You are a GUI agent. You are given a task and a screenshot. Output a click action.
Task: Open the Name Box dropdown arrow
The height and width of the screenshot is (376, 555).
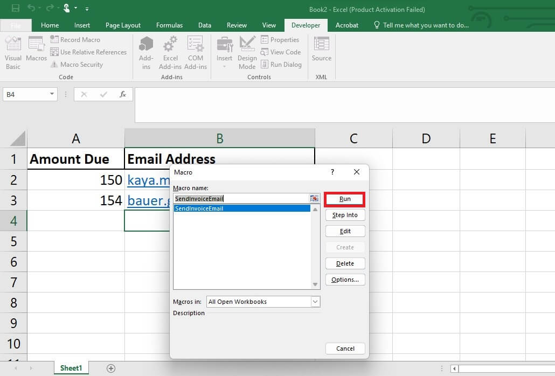pyautogui.click(x=52, y=94)
